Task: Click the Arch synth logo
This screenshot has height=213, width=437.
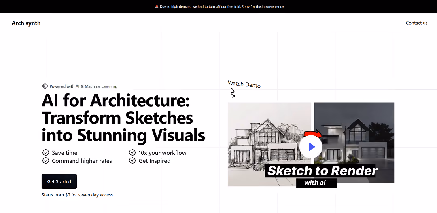Action: pyautogui.click(x=26, y=23)
